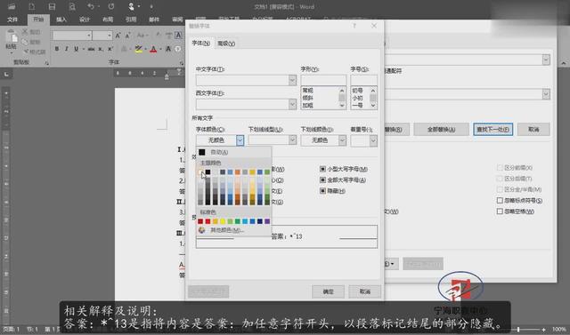The height and width of the screenshot is (335, 570).
Task: Click the help (?) icon of the font dialog
Action: (x=354, y=26)
